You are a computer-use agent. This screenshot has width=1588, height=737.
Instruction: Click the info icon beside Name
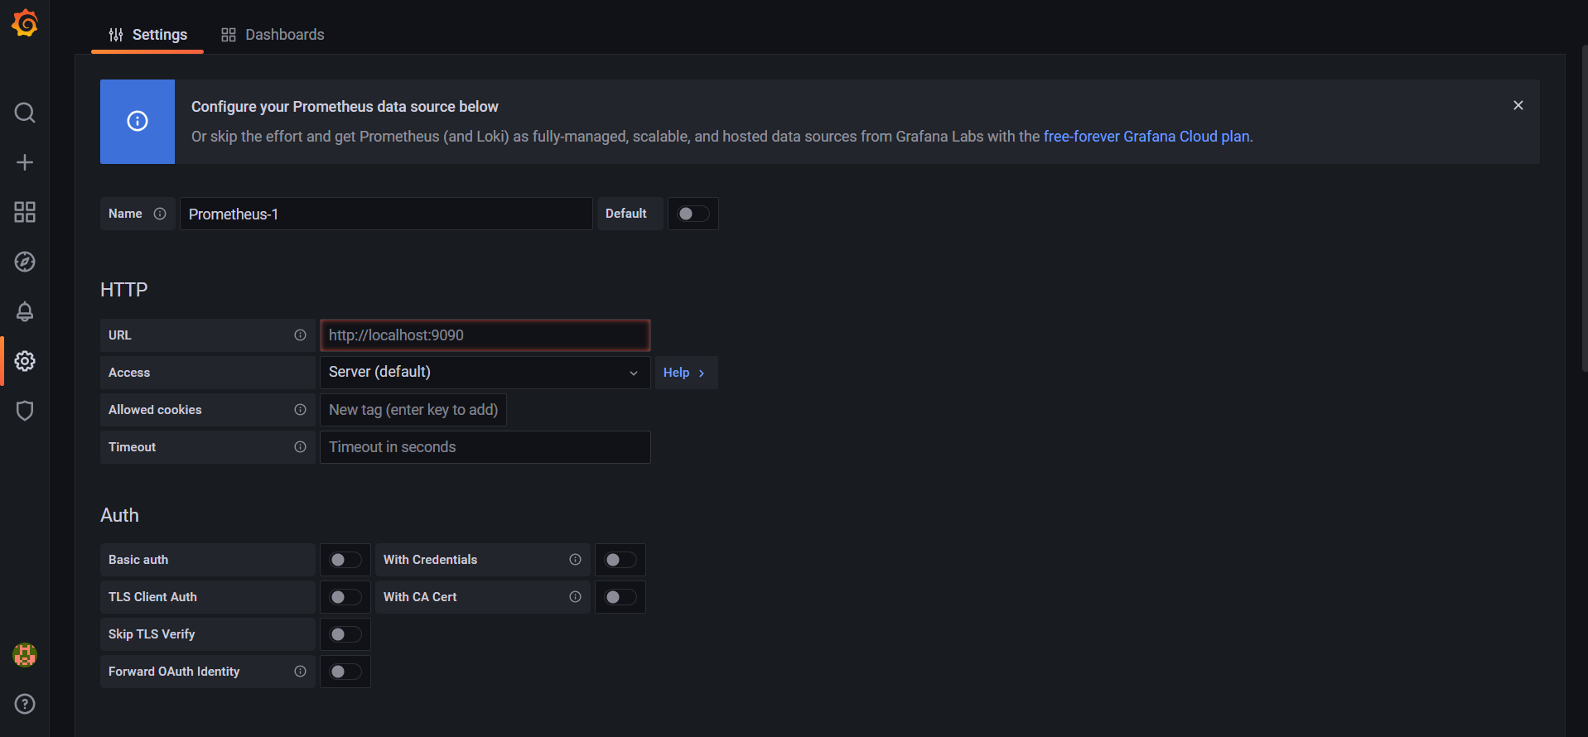[160, 214]
